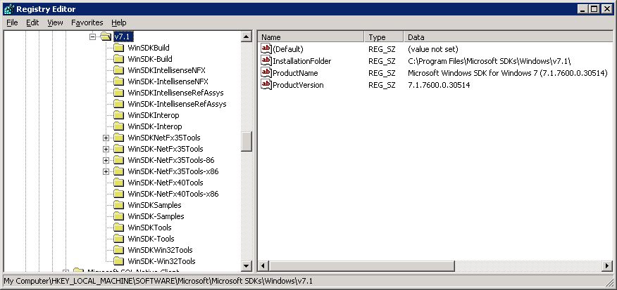
Task: Select the WinSDK-Interop key label
Action: (x=155, y=126)
